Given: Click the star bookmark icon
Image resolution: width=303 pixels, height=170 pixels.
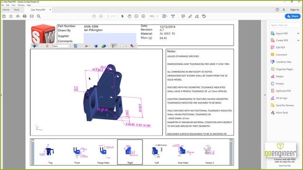Looking at the screenshot, I should [11, 17].
